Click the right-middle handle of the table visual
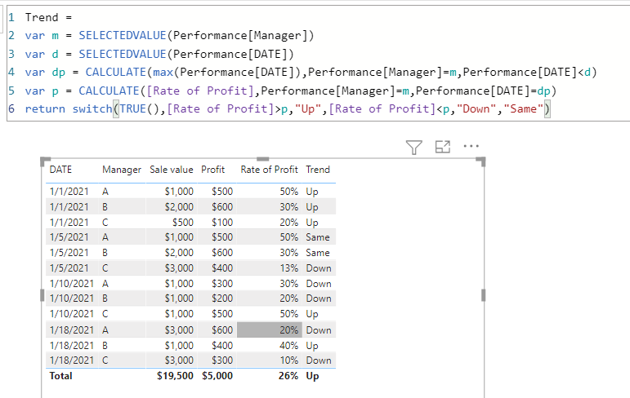The height and width of the screenshot is (398, 630). pos(484,296)
